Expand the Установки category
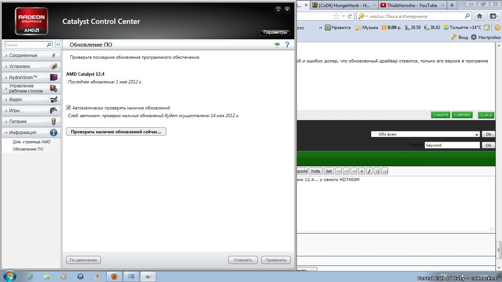The image size is (502, 282). click(x=19, y=66)
